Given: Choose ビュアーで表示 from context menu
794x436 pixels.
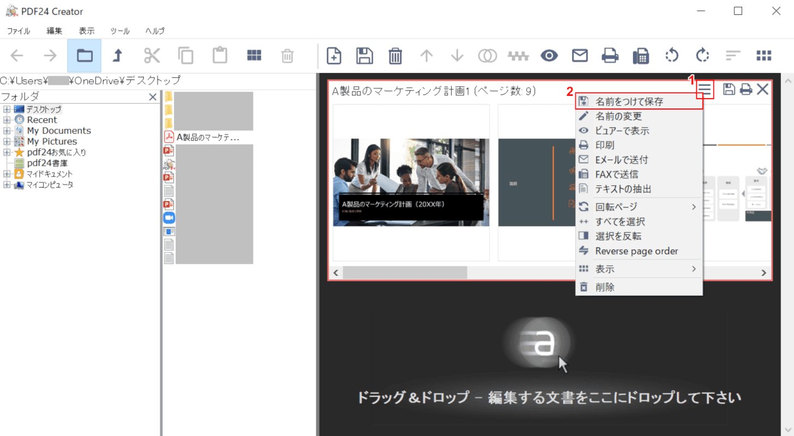Looking at the screenshot, I should [639, 131].
